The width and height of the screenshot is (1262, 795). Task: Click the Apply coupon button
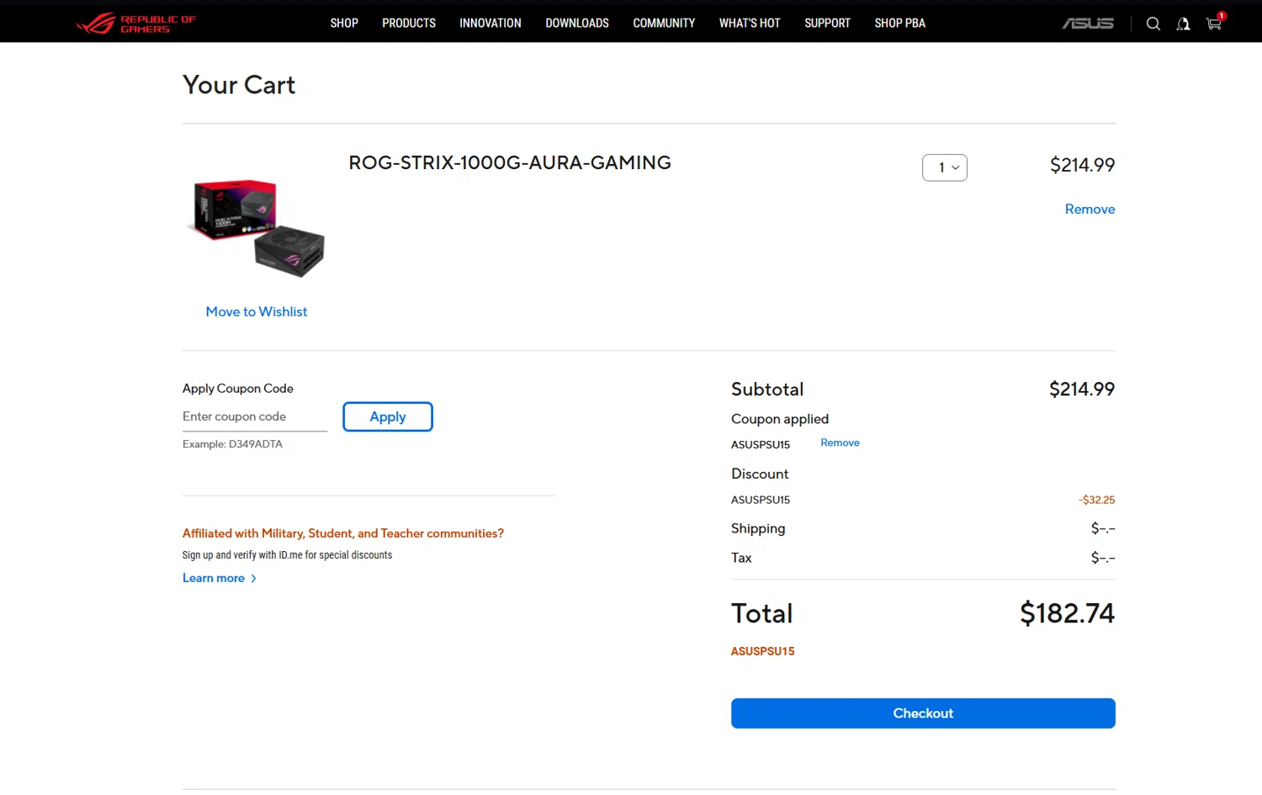point(388,417)
